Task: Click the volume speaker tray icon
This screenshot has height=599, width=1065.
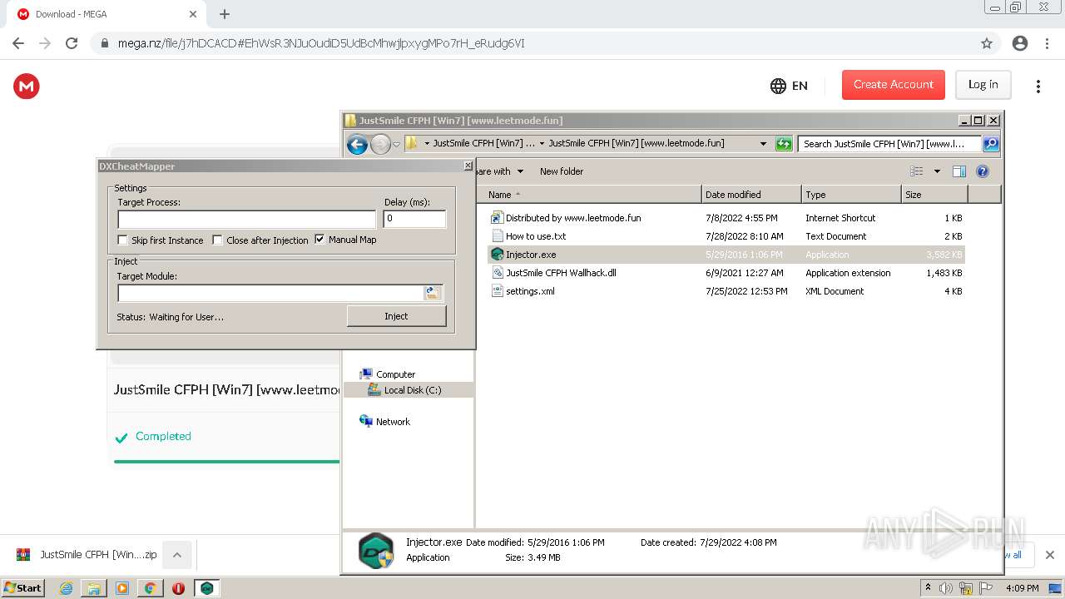Action: point(945,588)
